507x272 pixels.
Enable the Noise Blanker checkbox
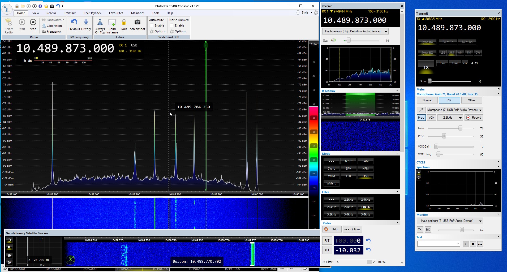tap(172, 25)
